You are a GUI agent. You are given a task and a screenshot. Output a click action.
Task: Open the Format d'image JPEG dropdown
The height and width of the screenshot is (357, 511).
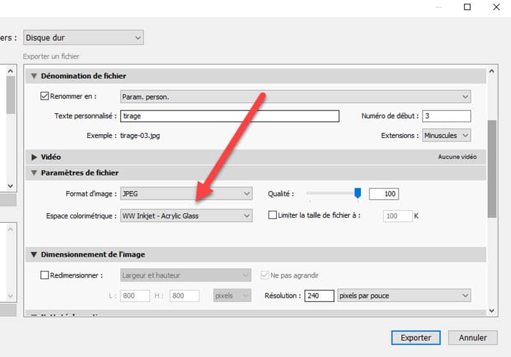pos(187,194)
